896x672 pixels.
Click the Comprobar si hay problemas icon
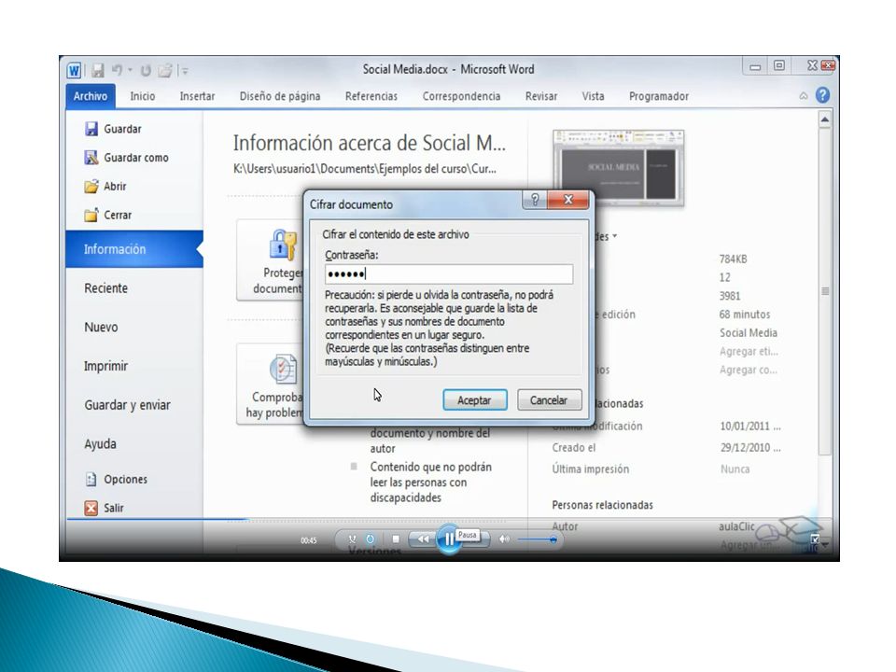[284, 369]
